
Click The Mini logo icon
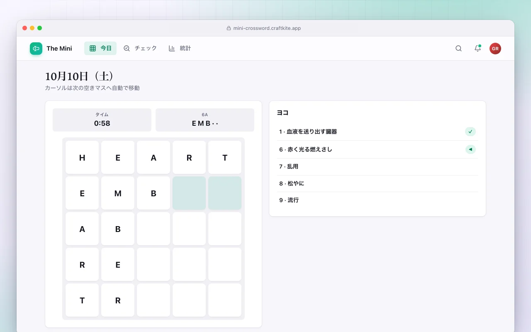36,49
